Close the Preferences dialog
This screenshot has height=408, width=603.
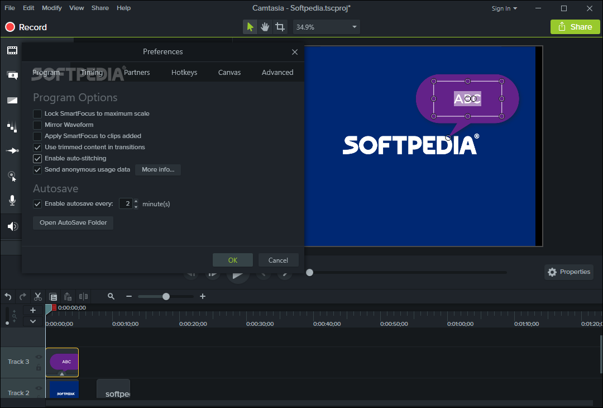coord(295,52)
